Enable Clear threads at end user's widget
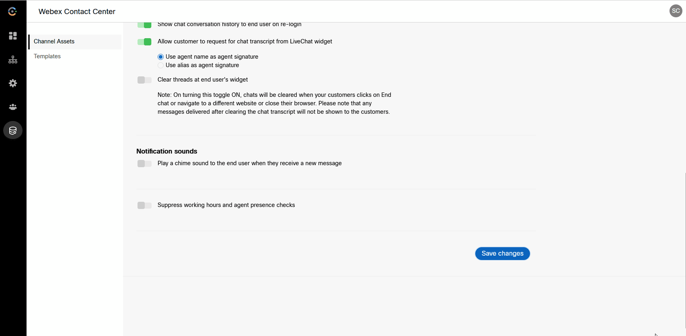Screen dimensions: 686x336 coord(144,80)
